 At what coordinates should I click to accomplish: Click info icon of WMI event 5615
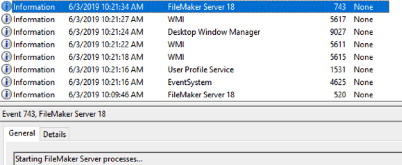coord(6,57)
